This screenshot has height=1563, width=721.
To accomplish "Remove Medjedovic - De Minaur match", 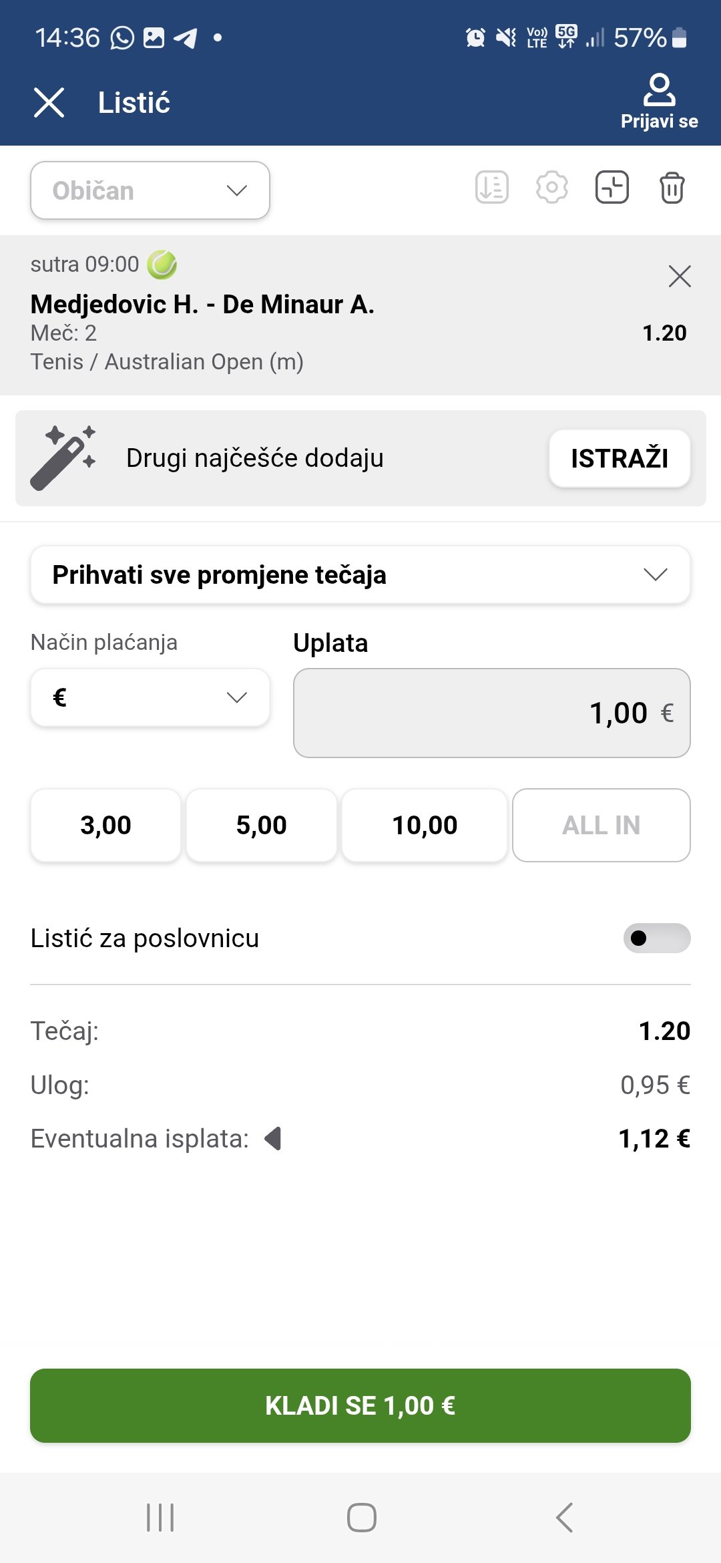I will [x=680, y=276].
